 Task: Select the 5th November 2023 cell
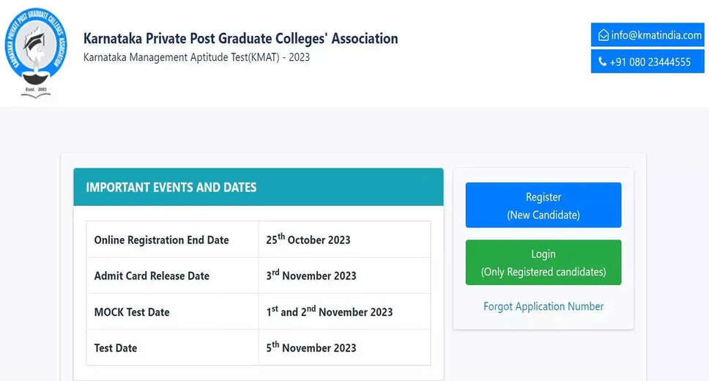click(311, 347)
